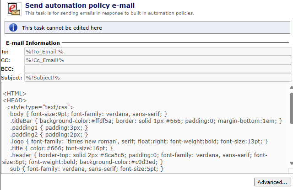Screen dimensions: 293x190
Task: Click the vertical scrollbar thumb
Action: 291,105
